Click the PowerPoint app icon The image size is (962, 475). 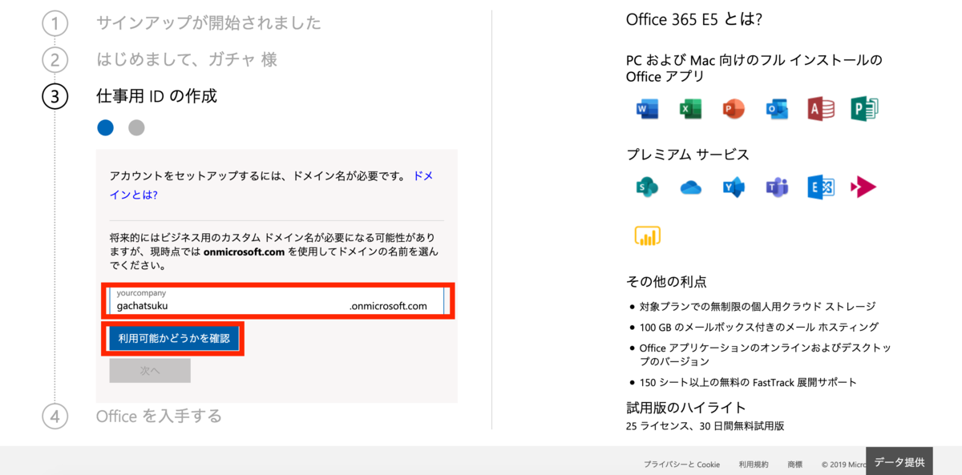click(x=734, y=108)
